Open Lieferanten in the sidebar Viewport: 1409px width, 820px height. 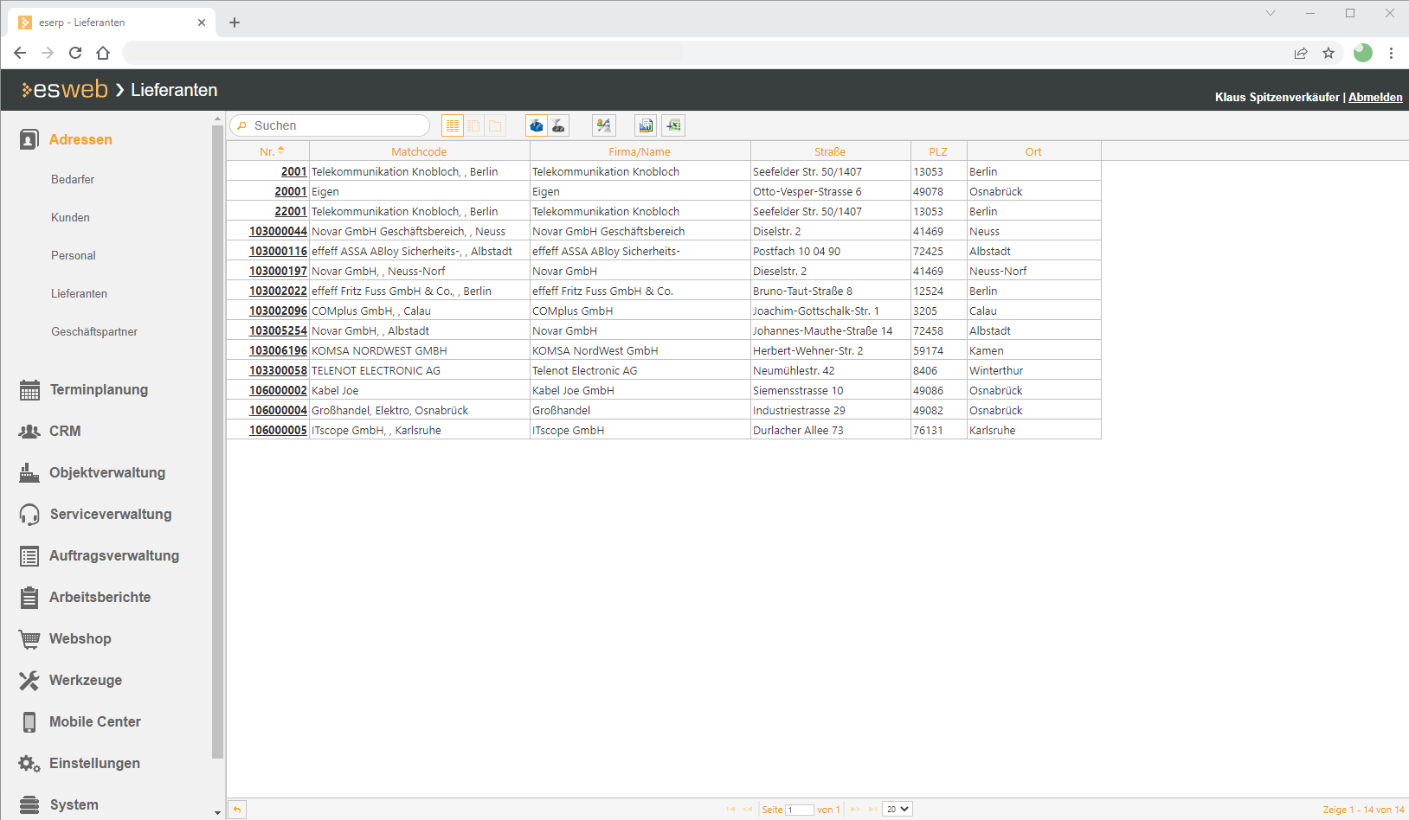click(x=79, y=293)
